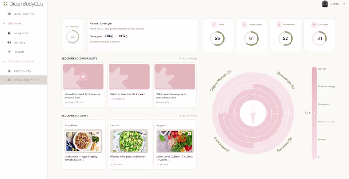Open the Supper cutlets photo
The height and width of the screenshot is (179, 349).
tap(175, 141)
